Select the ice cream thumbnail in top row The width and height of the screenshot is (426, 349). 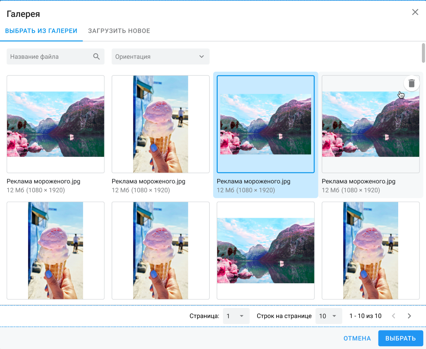tap(160, 124)
